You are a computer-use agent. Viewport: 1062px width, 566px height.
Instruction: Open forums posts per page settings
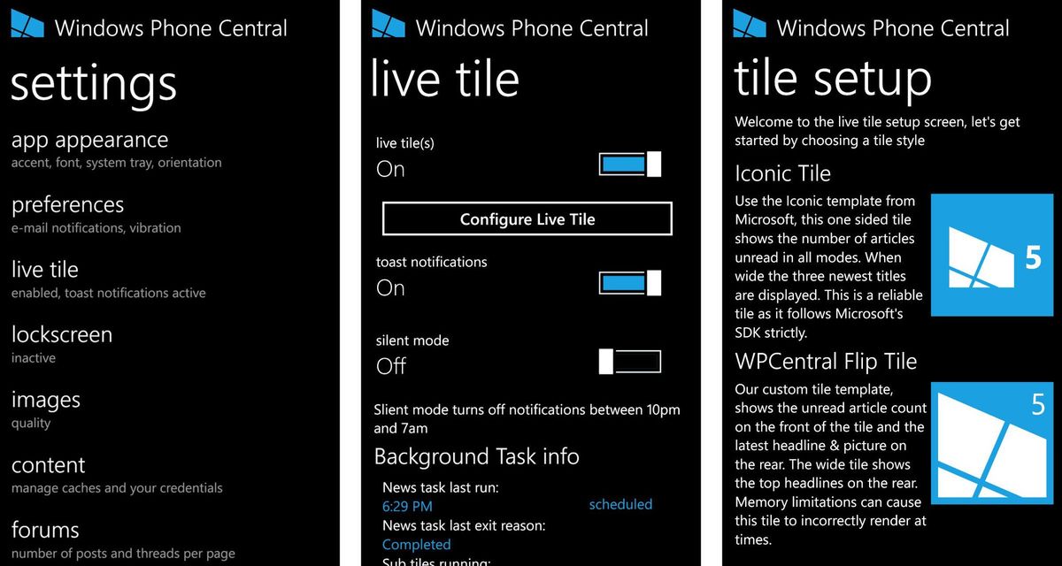tap(45, 531)
